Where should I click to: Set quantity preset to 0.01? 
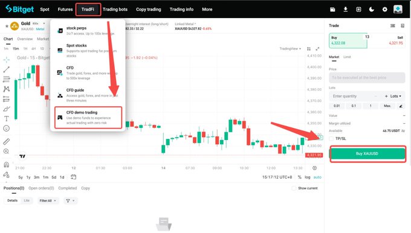pyautogui.click(x=337, y=106)
